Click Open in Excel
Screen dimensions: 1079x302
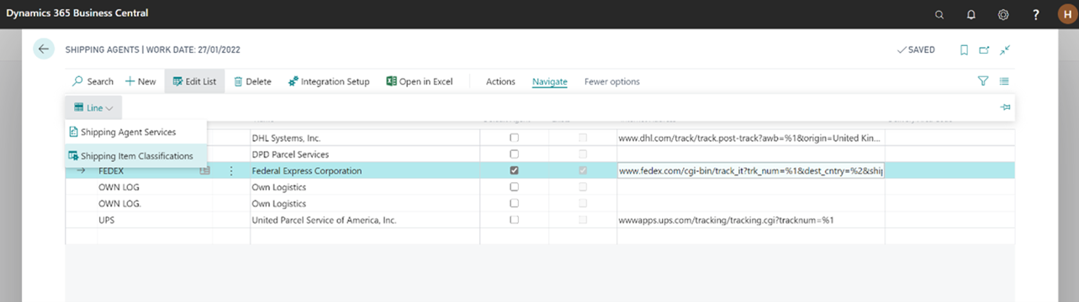pos(420,81)
